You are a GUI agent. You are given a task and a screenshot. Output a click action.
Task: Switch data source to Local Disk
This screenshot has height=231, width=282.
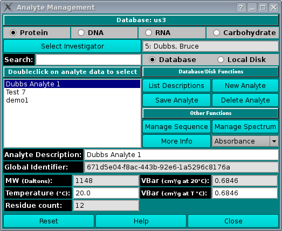tap(242, 59)
